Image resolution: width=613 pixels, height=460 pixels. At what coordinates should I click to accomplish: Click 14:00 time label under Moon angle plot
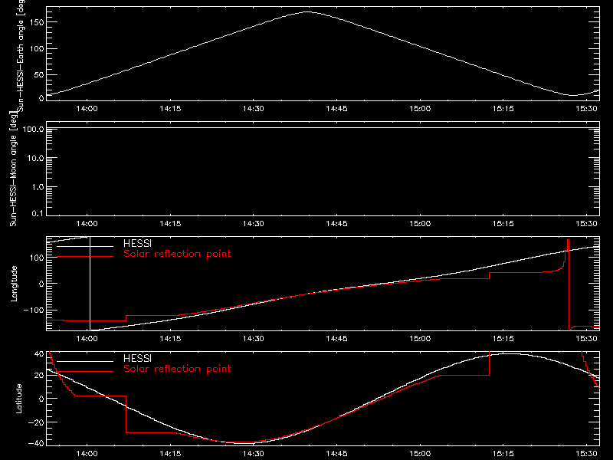point(87,223)
